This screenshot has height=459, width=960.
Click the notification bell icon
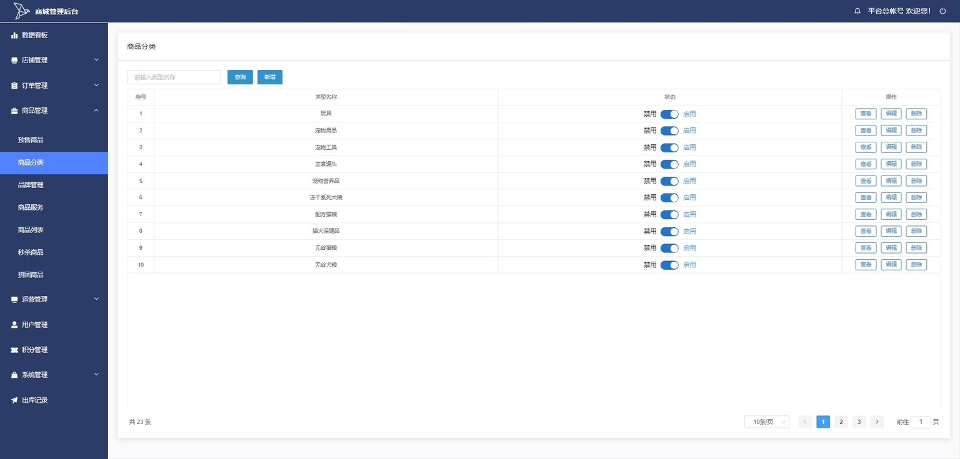857,11
